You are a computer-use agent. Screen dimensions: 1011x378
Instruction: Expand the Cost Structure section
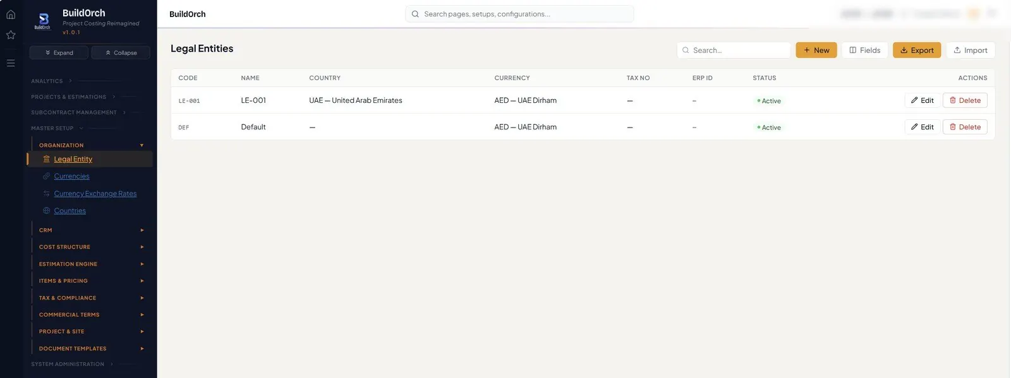(x=92, y=247)
